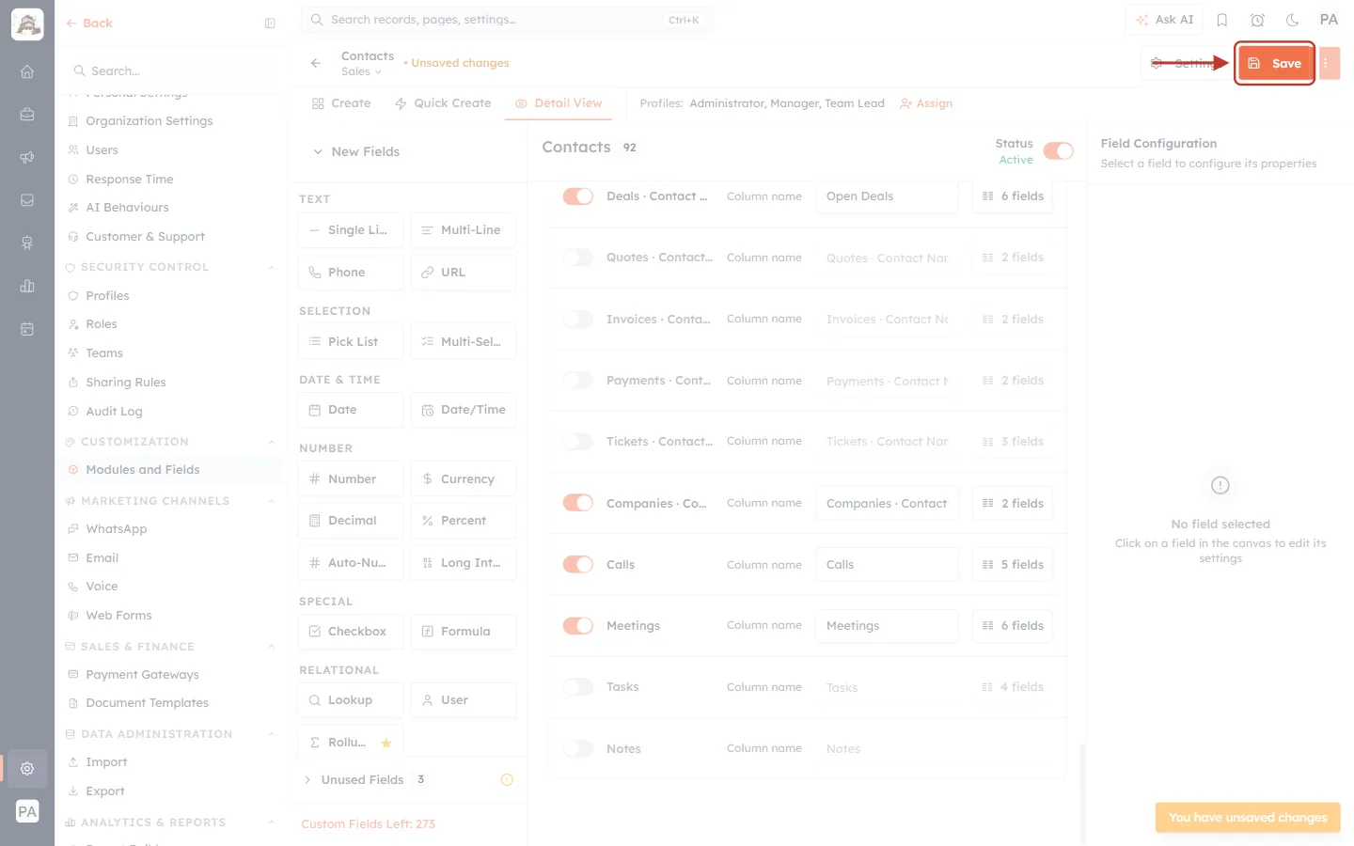The height and width of the screenshot is (846, 1354).
Task: Enable the Quotes · Contact toggle
Action: (x=578, y=258)
